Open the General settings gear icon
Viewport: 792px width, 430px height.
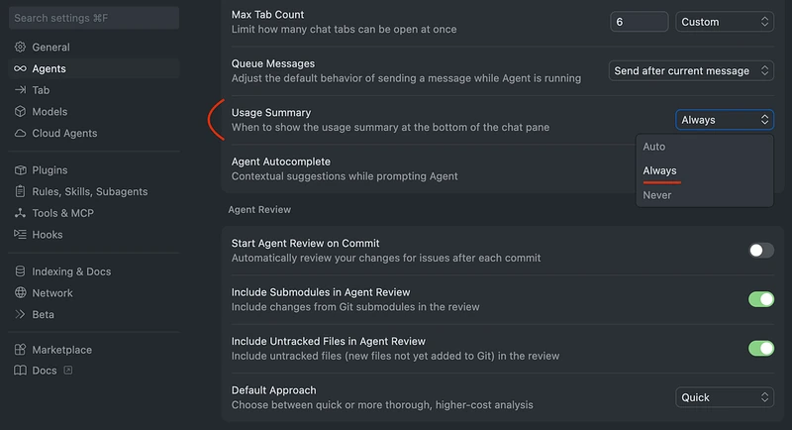tap(20, 47)
